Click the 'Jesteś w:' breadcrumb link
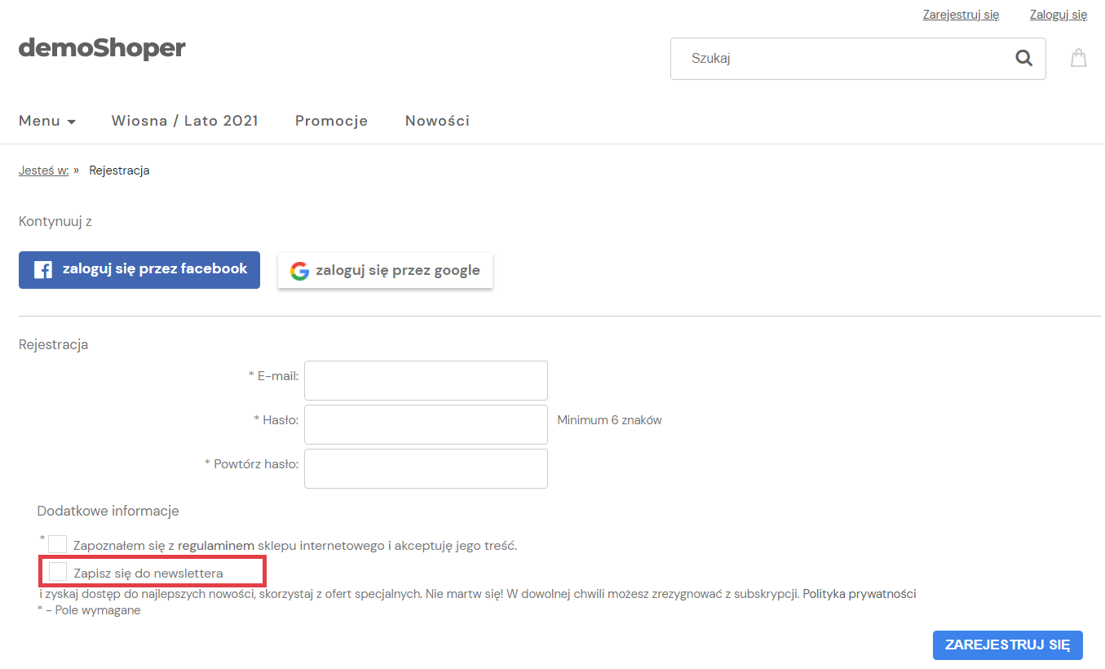The height and width of the screenshot is (669, 1105). pos(43,170)
